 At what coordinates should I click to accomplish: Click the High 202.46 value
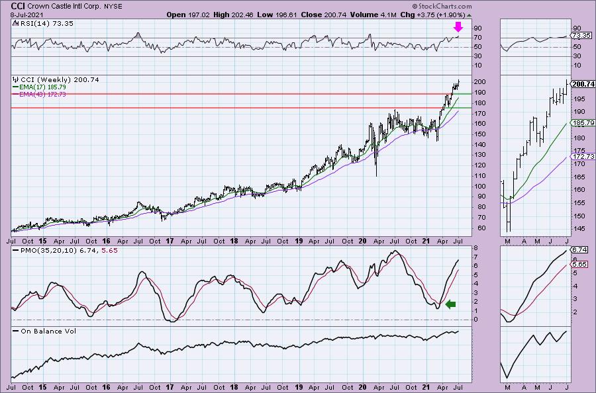pos(233,15)
